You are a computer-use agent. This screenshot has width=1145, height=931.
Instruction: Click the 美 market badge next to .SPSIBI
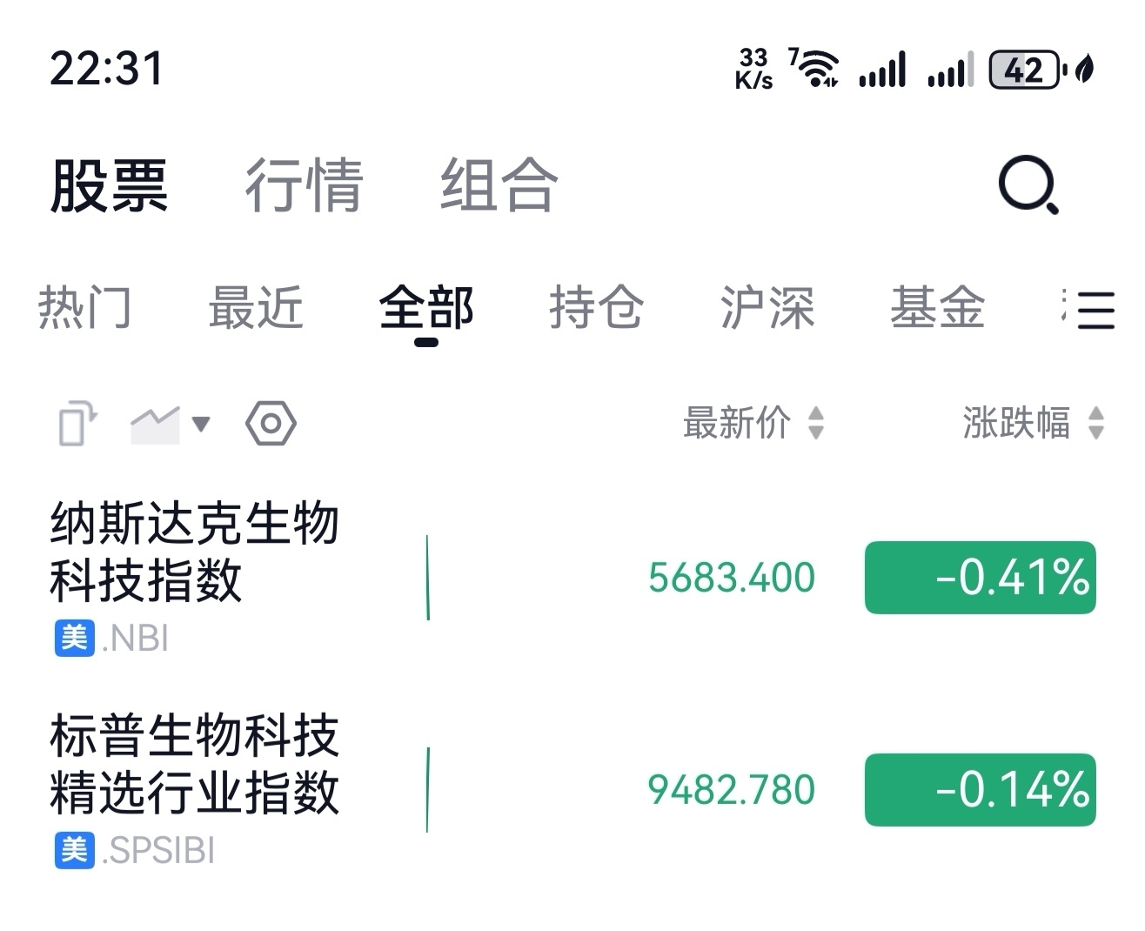click(73, 852)
